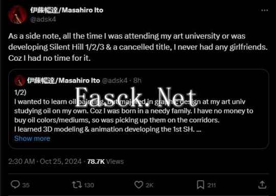The height and width of the screenshot is (196, 276).
Task: Click the 8h timestamp in the quoted tweet
Action: pos(137,81)
